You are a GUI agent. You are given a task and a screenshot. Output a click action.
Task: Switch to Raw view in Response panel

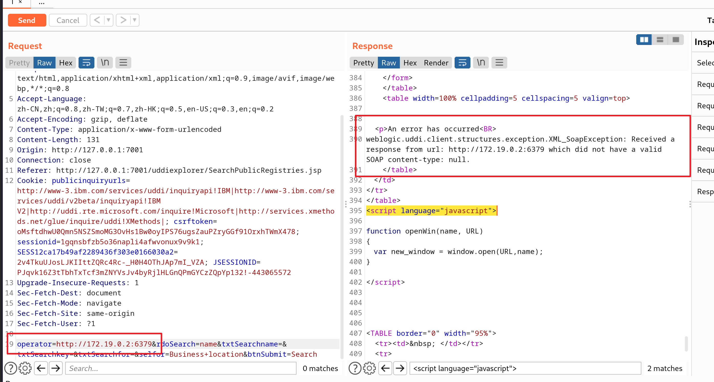[388, 62]
